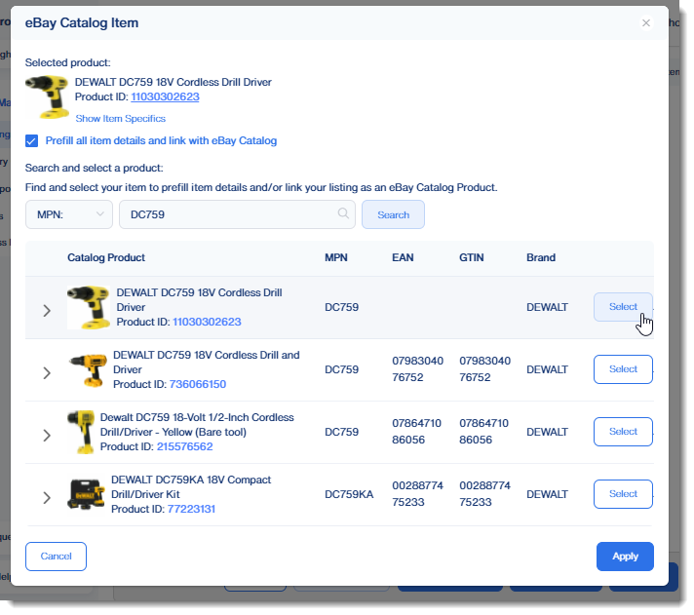This screenshot has width=694, height=615.
Task: Open Product ID 11030302623 link in results
Action: tap(207, 322)
